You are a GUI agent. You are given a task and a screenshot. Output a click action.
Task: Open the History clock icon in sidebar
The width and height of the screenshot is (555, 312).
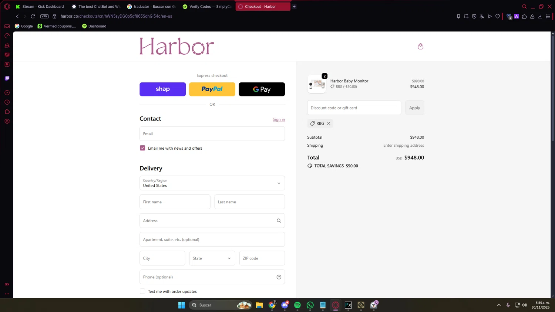7,102
